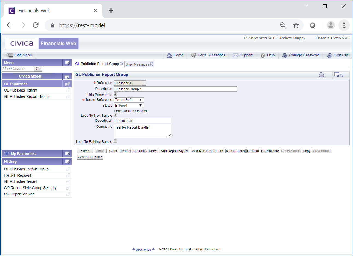The height and width of the screenshot is (256, 353).
Task: Click the Comments text area
Action: coord(142,131)
